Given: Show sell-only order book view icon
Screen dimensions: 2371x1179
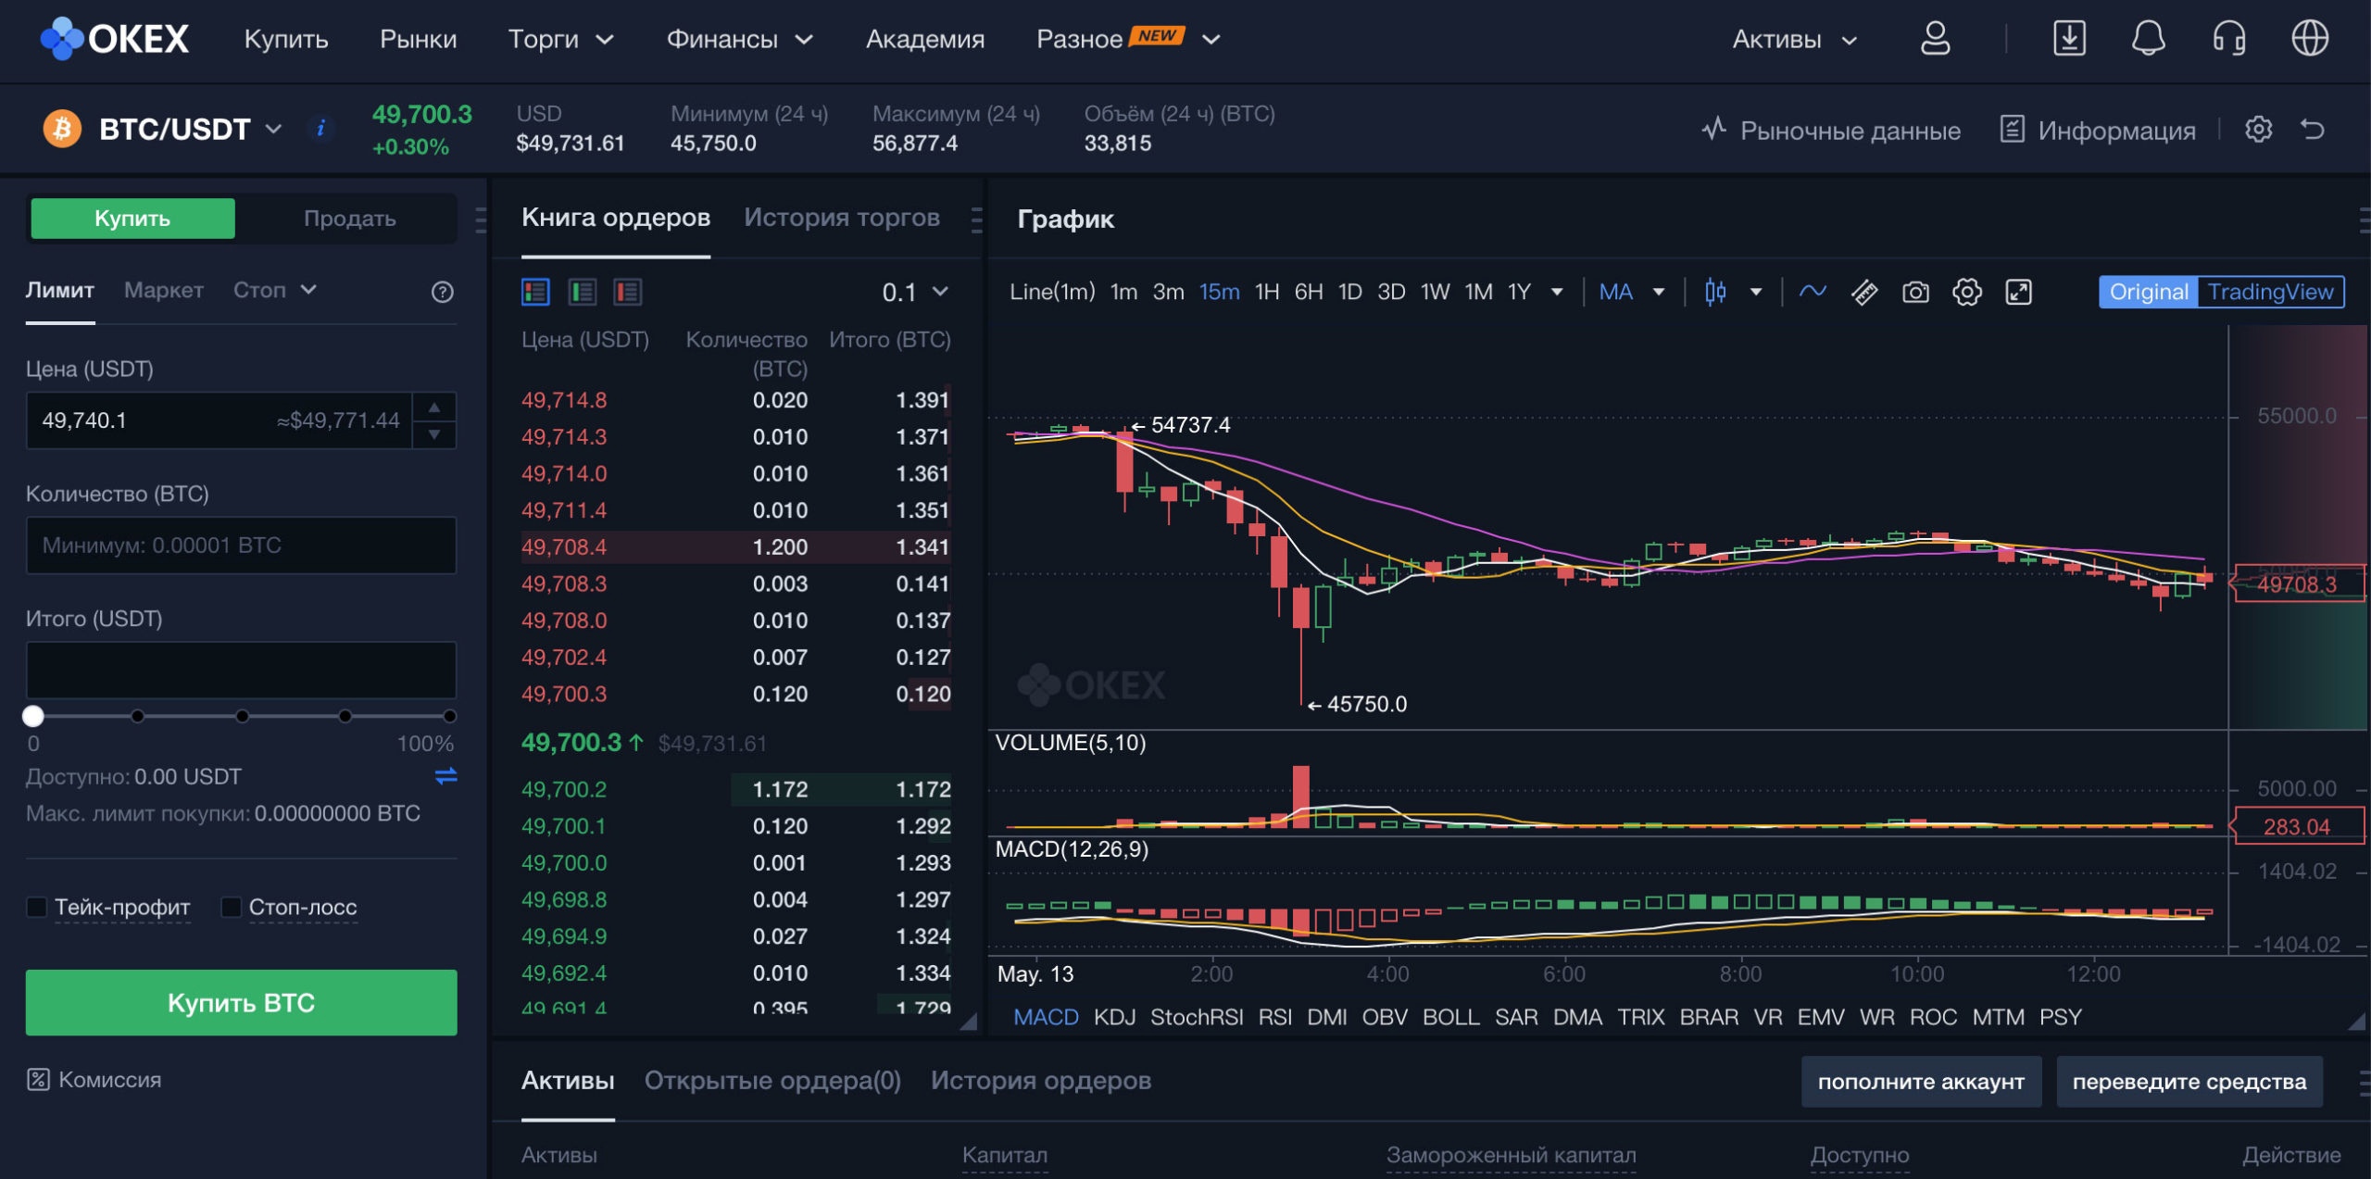Looking at the screenshot, I should pyautogui.click(x=628, y=293).
